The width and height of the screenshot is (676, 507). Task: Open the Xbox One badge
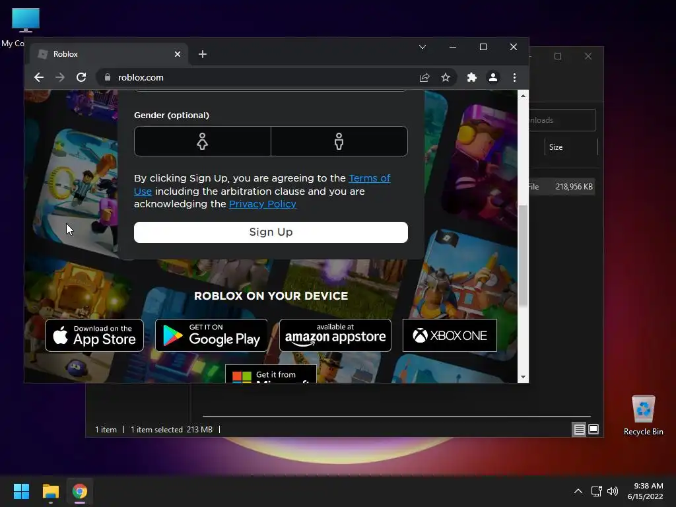450,335
